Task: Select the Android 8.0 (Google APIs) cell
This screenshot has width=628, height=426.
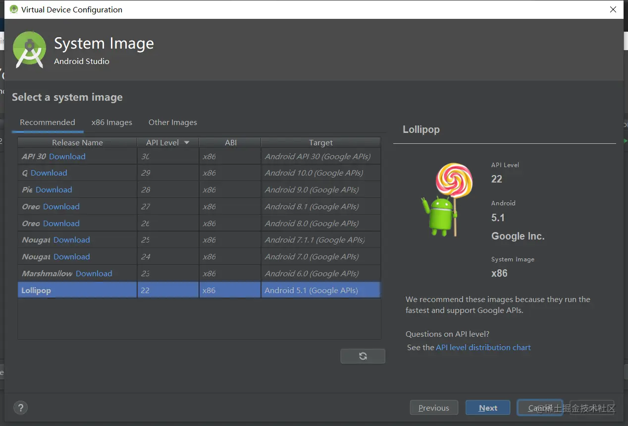Action: click(x=321, y=223)
